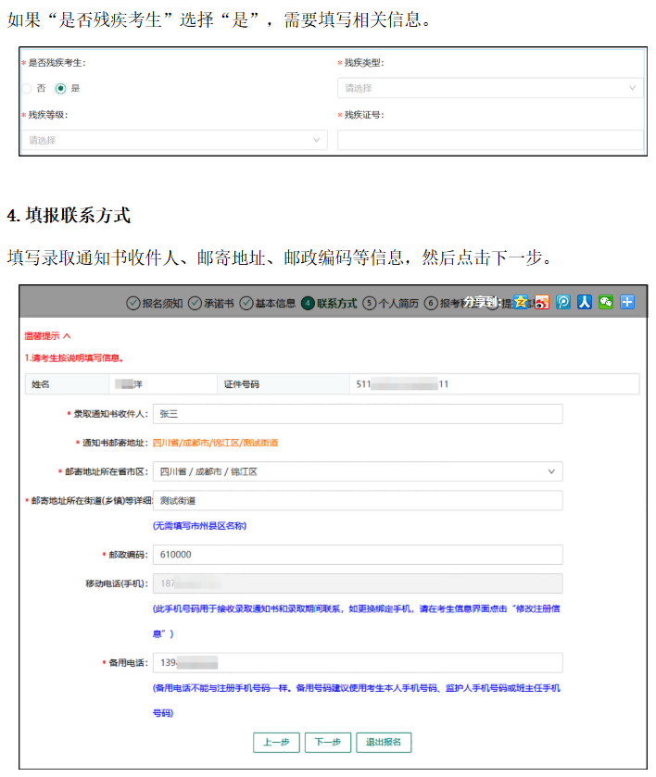656x777 pixels.
Task: Click the blue P share icon
Action: pyautogui.click(x=563, y=302)
